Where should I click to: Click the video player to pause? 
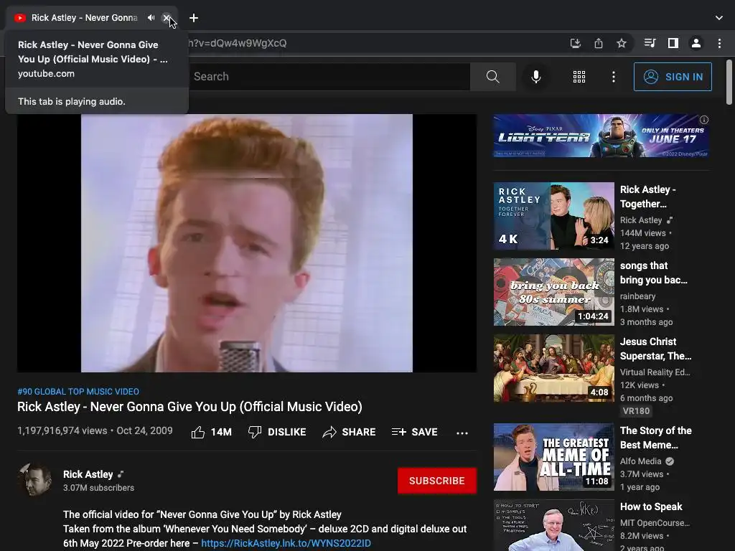247,243
